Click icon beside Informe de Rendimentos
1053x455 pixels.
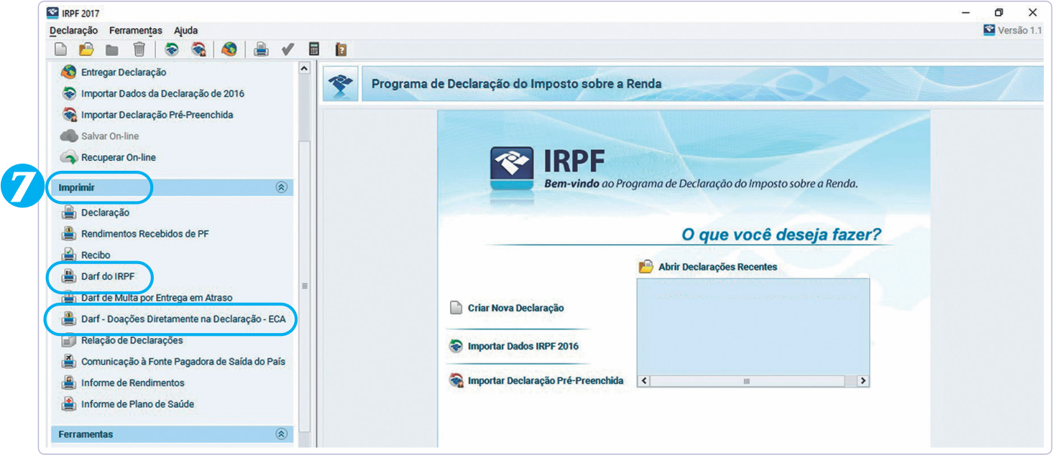(x=69, y=383)
